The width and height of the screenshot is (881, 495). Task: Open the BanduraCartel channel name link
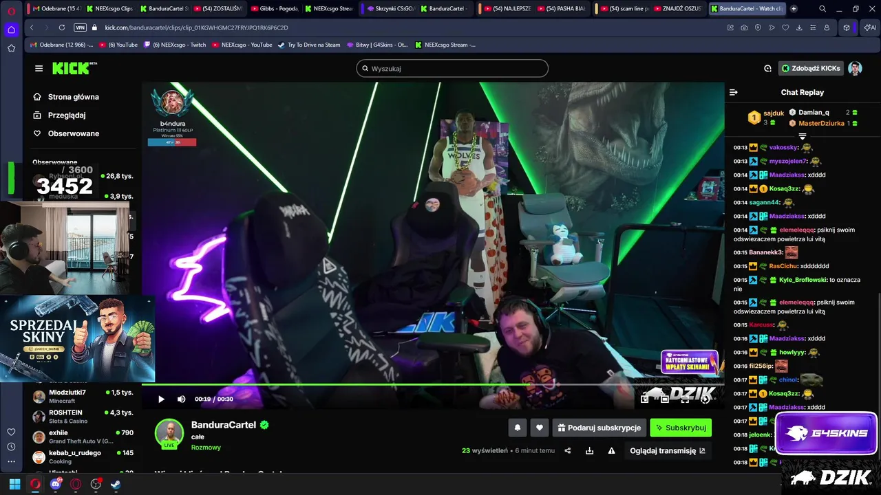[224, 425]
